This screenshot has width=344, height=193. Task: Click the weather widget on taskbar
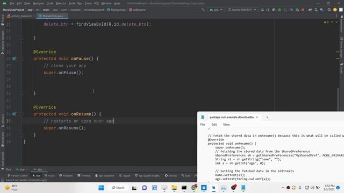click(11, 188)
